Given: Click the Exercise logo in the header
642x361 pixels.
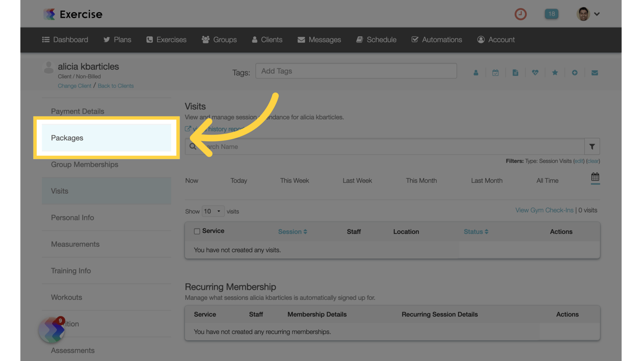Looking at the screenshot, I should point(73,14).
